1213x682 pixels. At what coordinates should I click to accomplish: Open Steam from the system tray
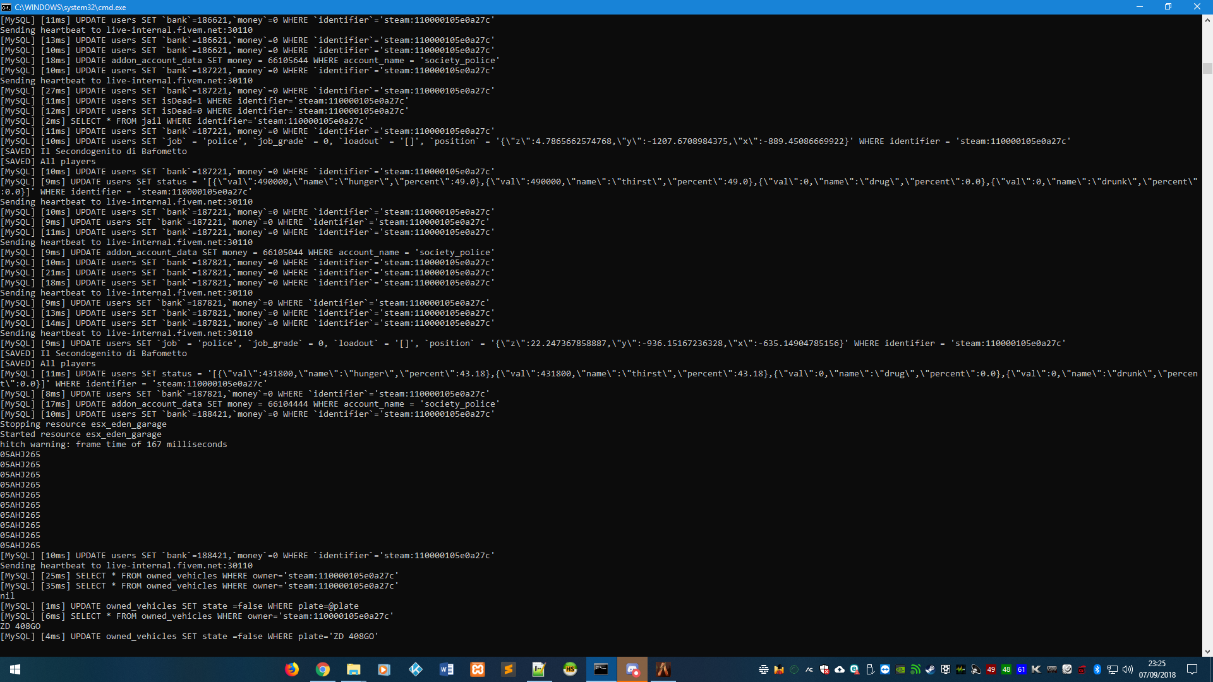pyautogui.click(x=931, y=669)
